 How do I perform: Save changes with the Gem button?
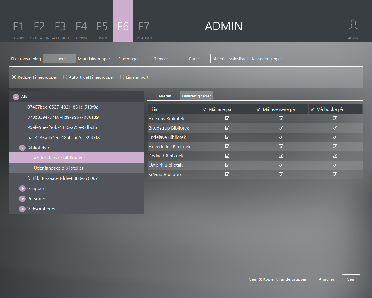(x=351, y=279)
